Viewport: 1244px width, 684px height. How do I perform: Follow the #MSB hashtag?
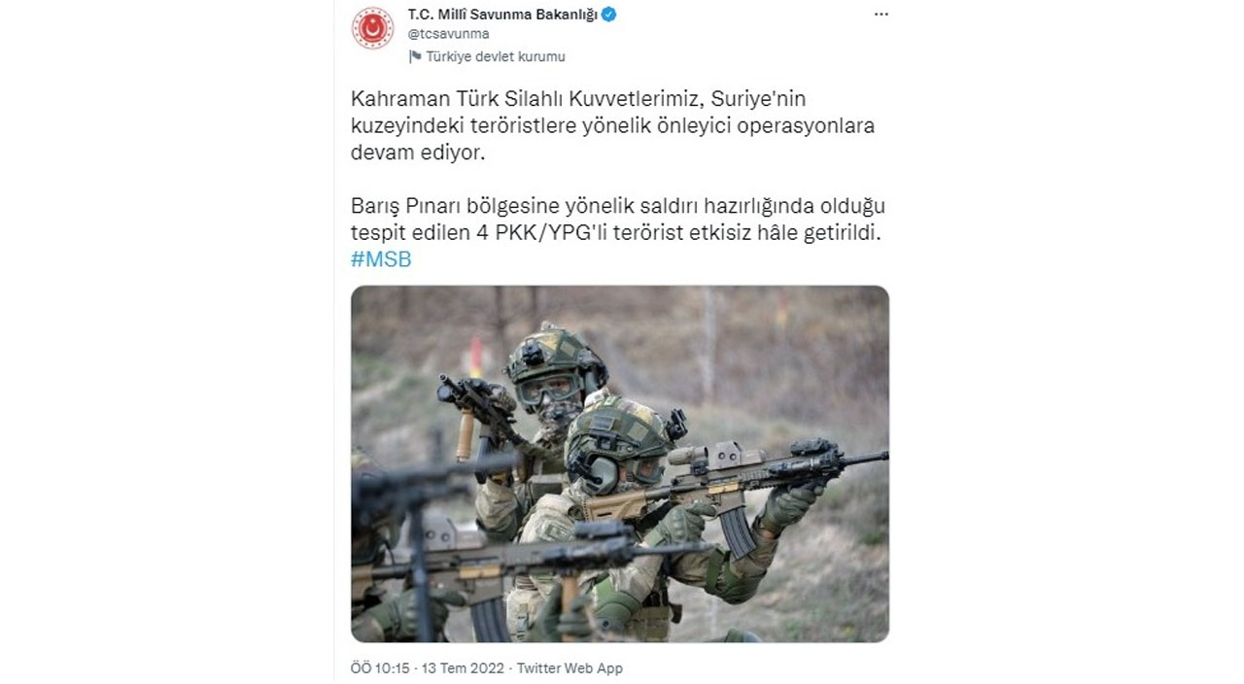point(381,260)
